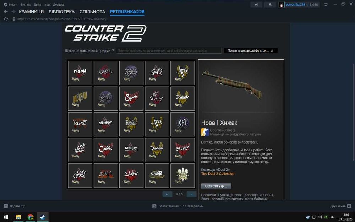The width and height of the screenshot is (355, 222).
Task: Expand the show additional filters dropdown
Action: point(251,50)
